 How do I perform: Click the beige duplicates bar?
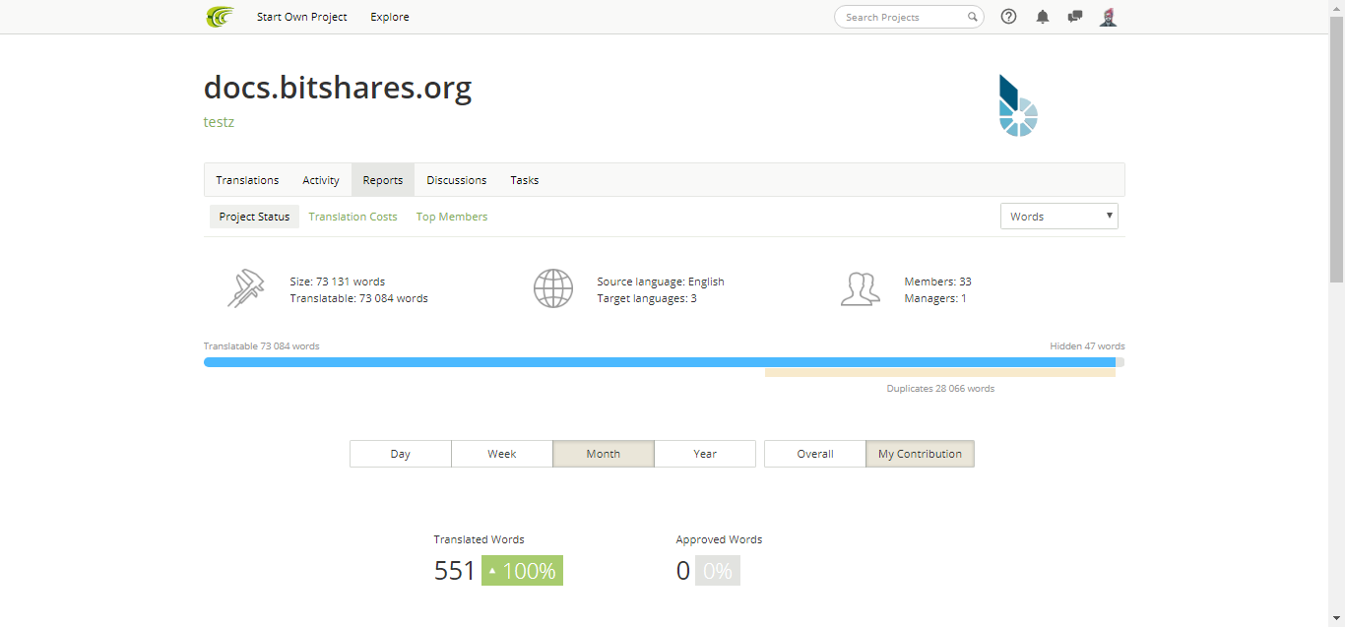click(940, 372)
